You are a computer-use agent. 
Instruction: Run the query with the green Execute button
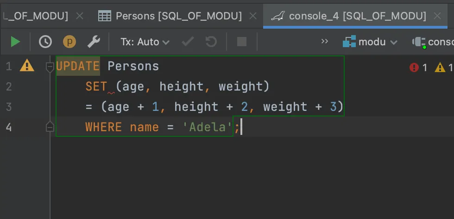click(15, 42)
